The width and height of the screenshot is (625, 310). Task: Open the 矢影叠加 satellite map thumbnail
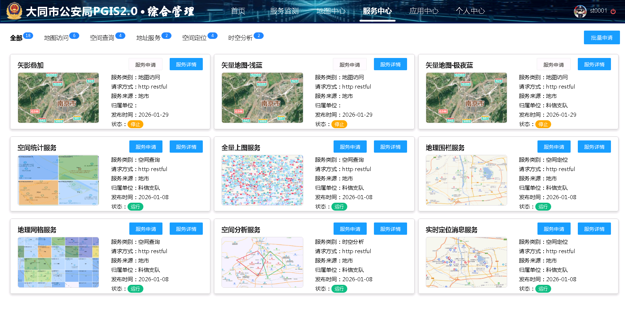click(x=58, y=98)
